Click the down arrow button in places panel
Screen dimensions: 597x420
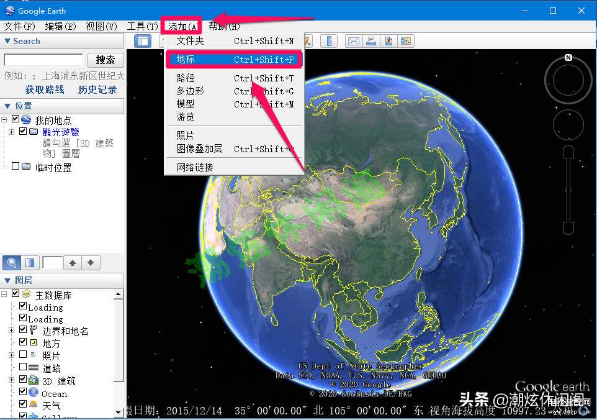(91, 263)
